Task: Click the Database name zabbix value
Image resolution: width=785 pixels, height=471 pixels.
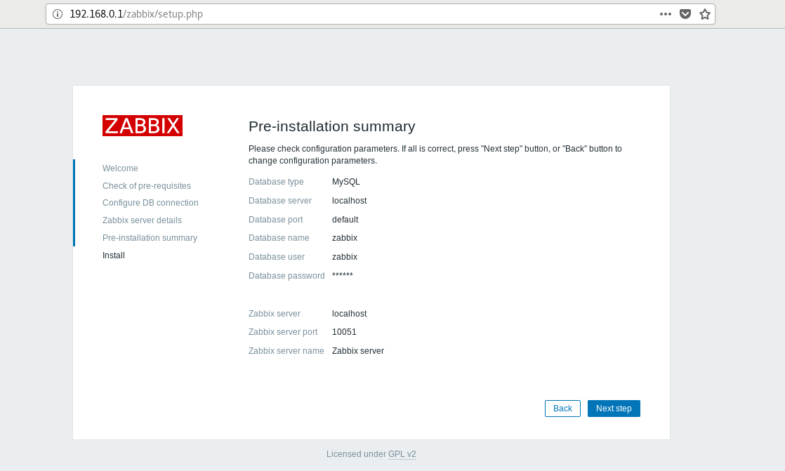Action: coord(345,238)
